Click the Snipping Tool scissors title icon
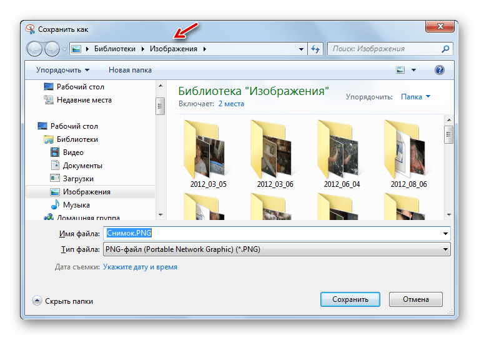The height and width of the screenshot is (340, 479). point(30,29)
